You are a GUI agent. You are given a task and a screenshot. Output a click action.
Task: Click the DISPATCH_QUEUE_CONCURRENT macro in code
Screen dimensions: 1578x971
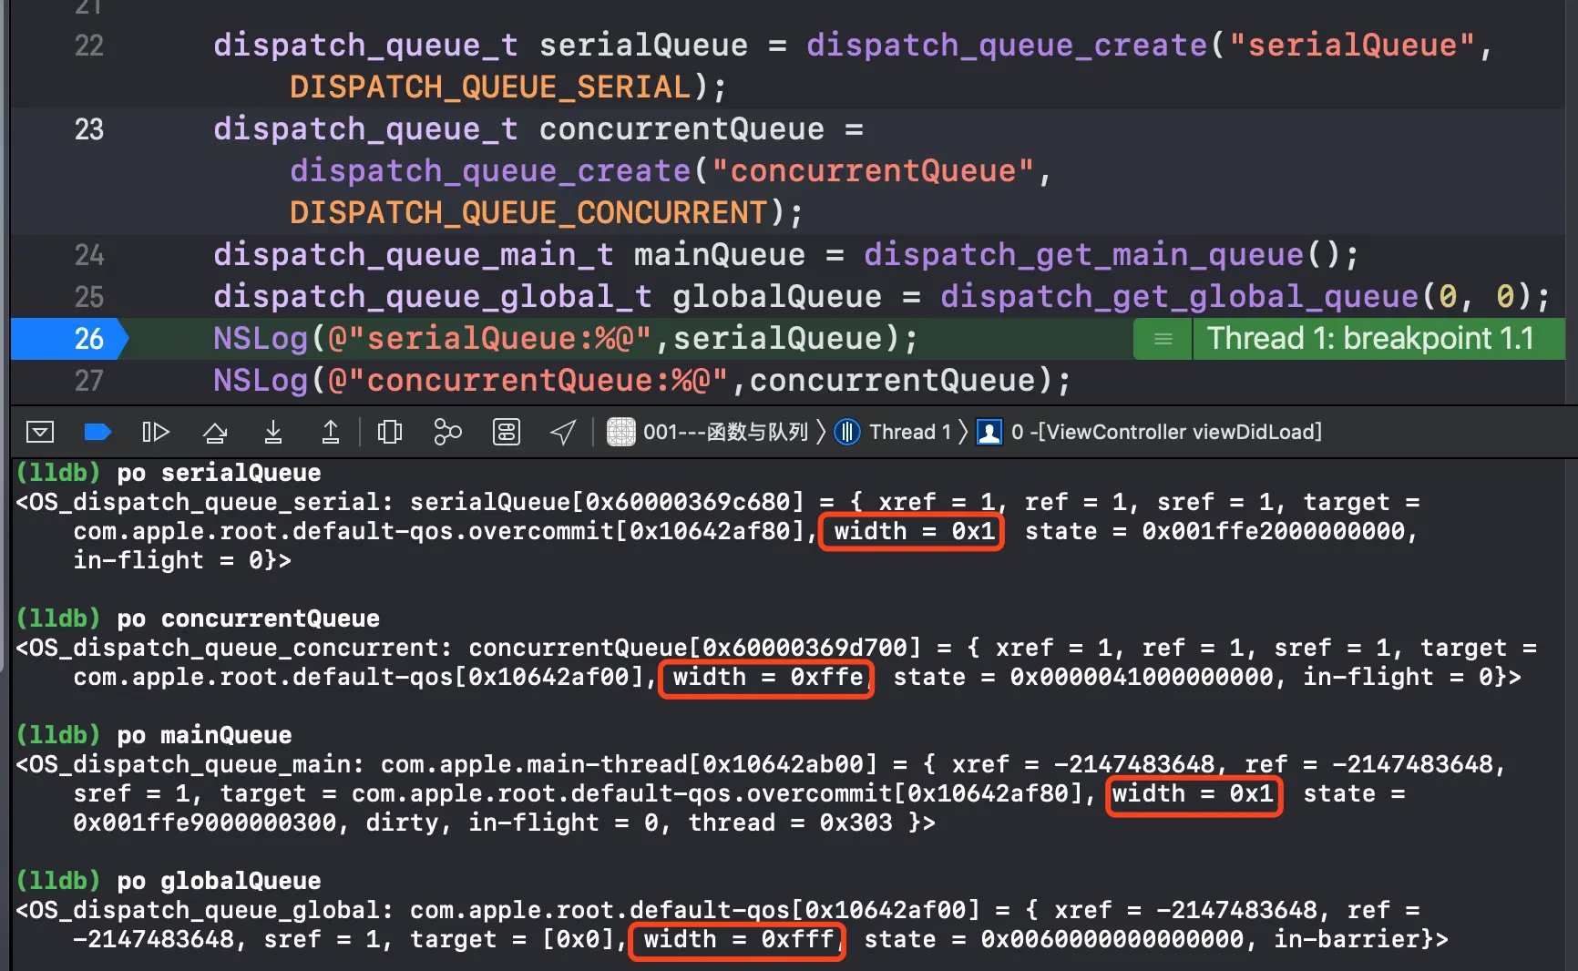pyautogui.click(x=528, y=213)
